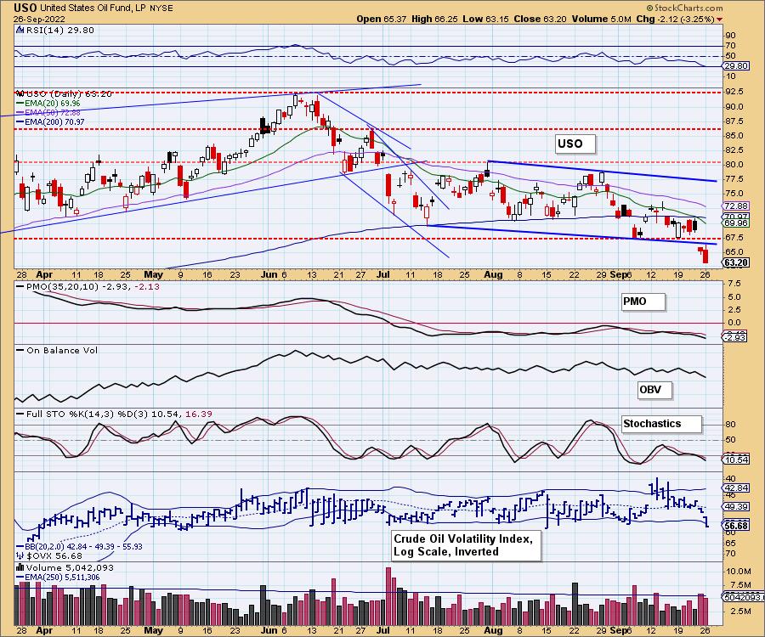The height and width of the screenshot is (637, 765).
Task: Click the 'EMA(200) 70.97' legend entry
Action: [x=54, y=121]
